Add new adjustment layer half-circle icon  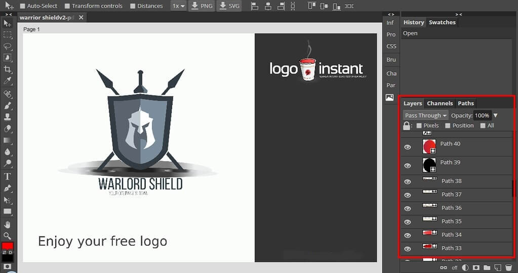[x=465, y=267]
